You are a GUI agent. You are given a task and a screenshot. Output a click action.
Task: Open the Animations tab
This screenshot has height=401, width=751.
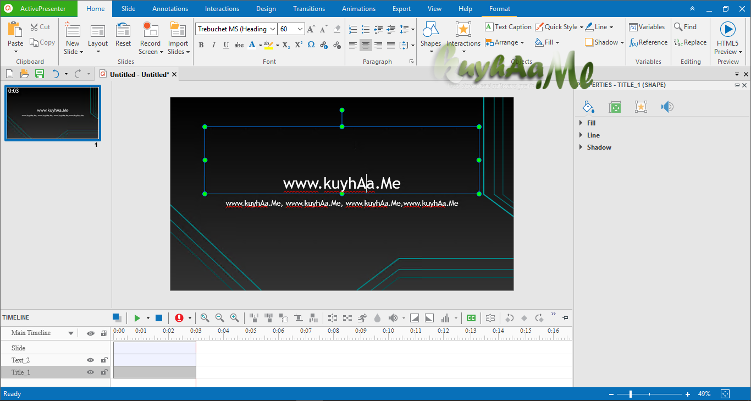point(359,9)
